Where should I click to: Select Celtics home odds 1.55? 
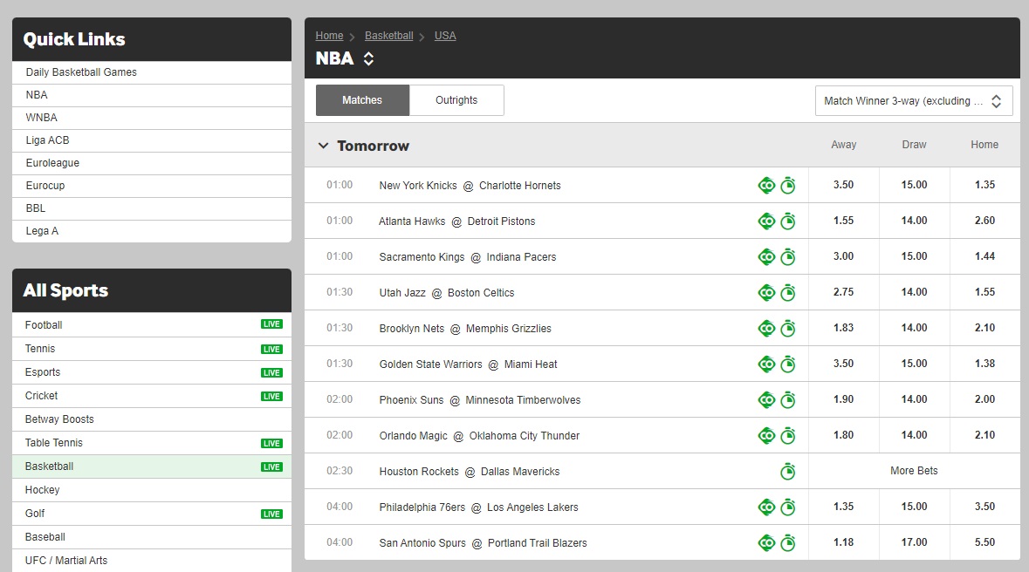tap(985, 292)
